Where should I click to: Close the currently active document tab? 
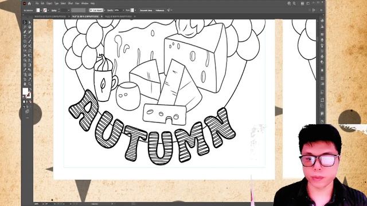tap(101, 17)
